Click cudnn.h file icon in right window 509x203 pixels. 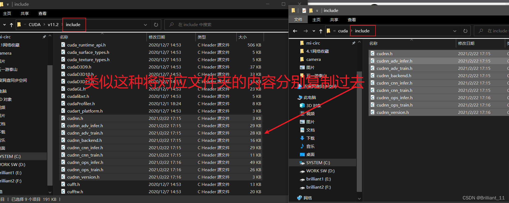(x=372, y=54)
